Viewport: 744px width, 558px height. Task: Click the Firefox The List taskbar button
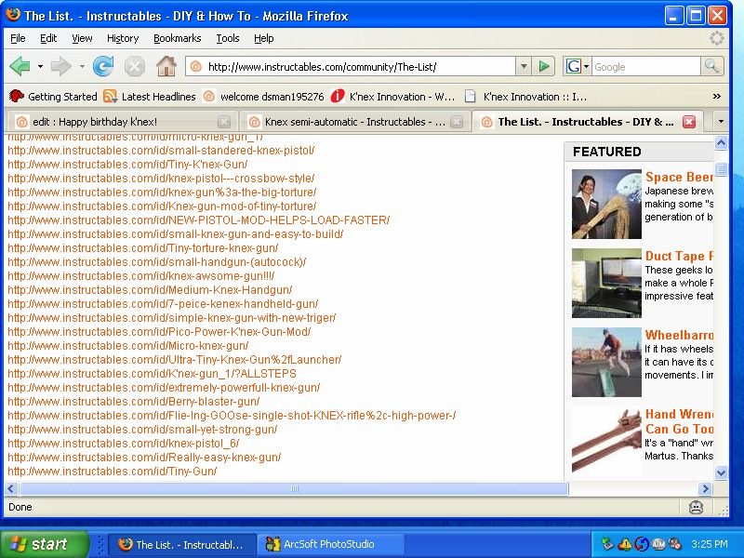point(181,544)
